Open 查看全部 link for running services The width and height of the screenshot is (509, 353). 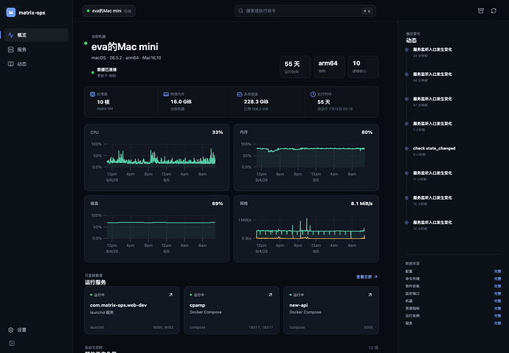367,277
